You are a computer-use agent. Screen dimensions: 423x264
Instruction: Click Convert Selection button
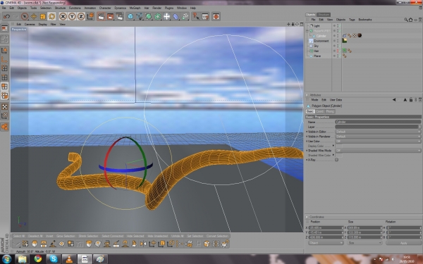click(217, 237)
